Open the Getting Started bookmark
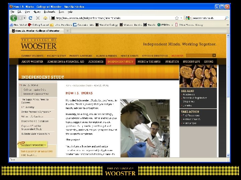The height and width of the screenshot is (180, 241). pyautogui.click(x=38, y=25)
